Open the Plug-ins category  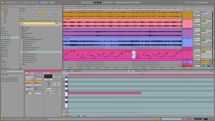pyautogui.click(x=6, y=46)
